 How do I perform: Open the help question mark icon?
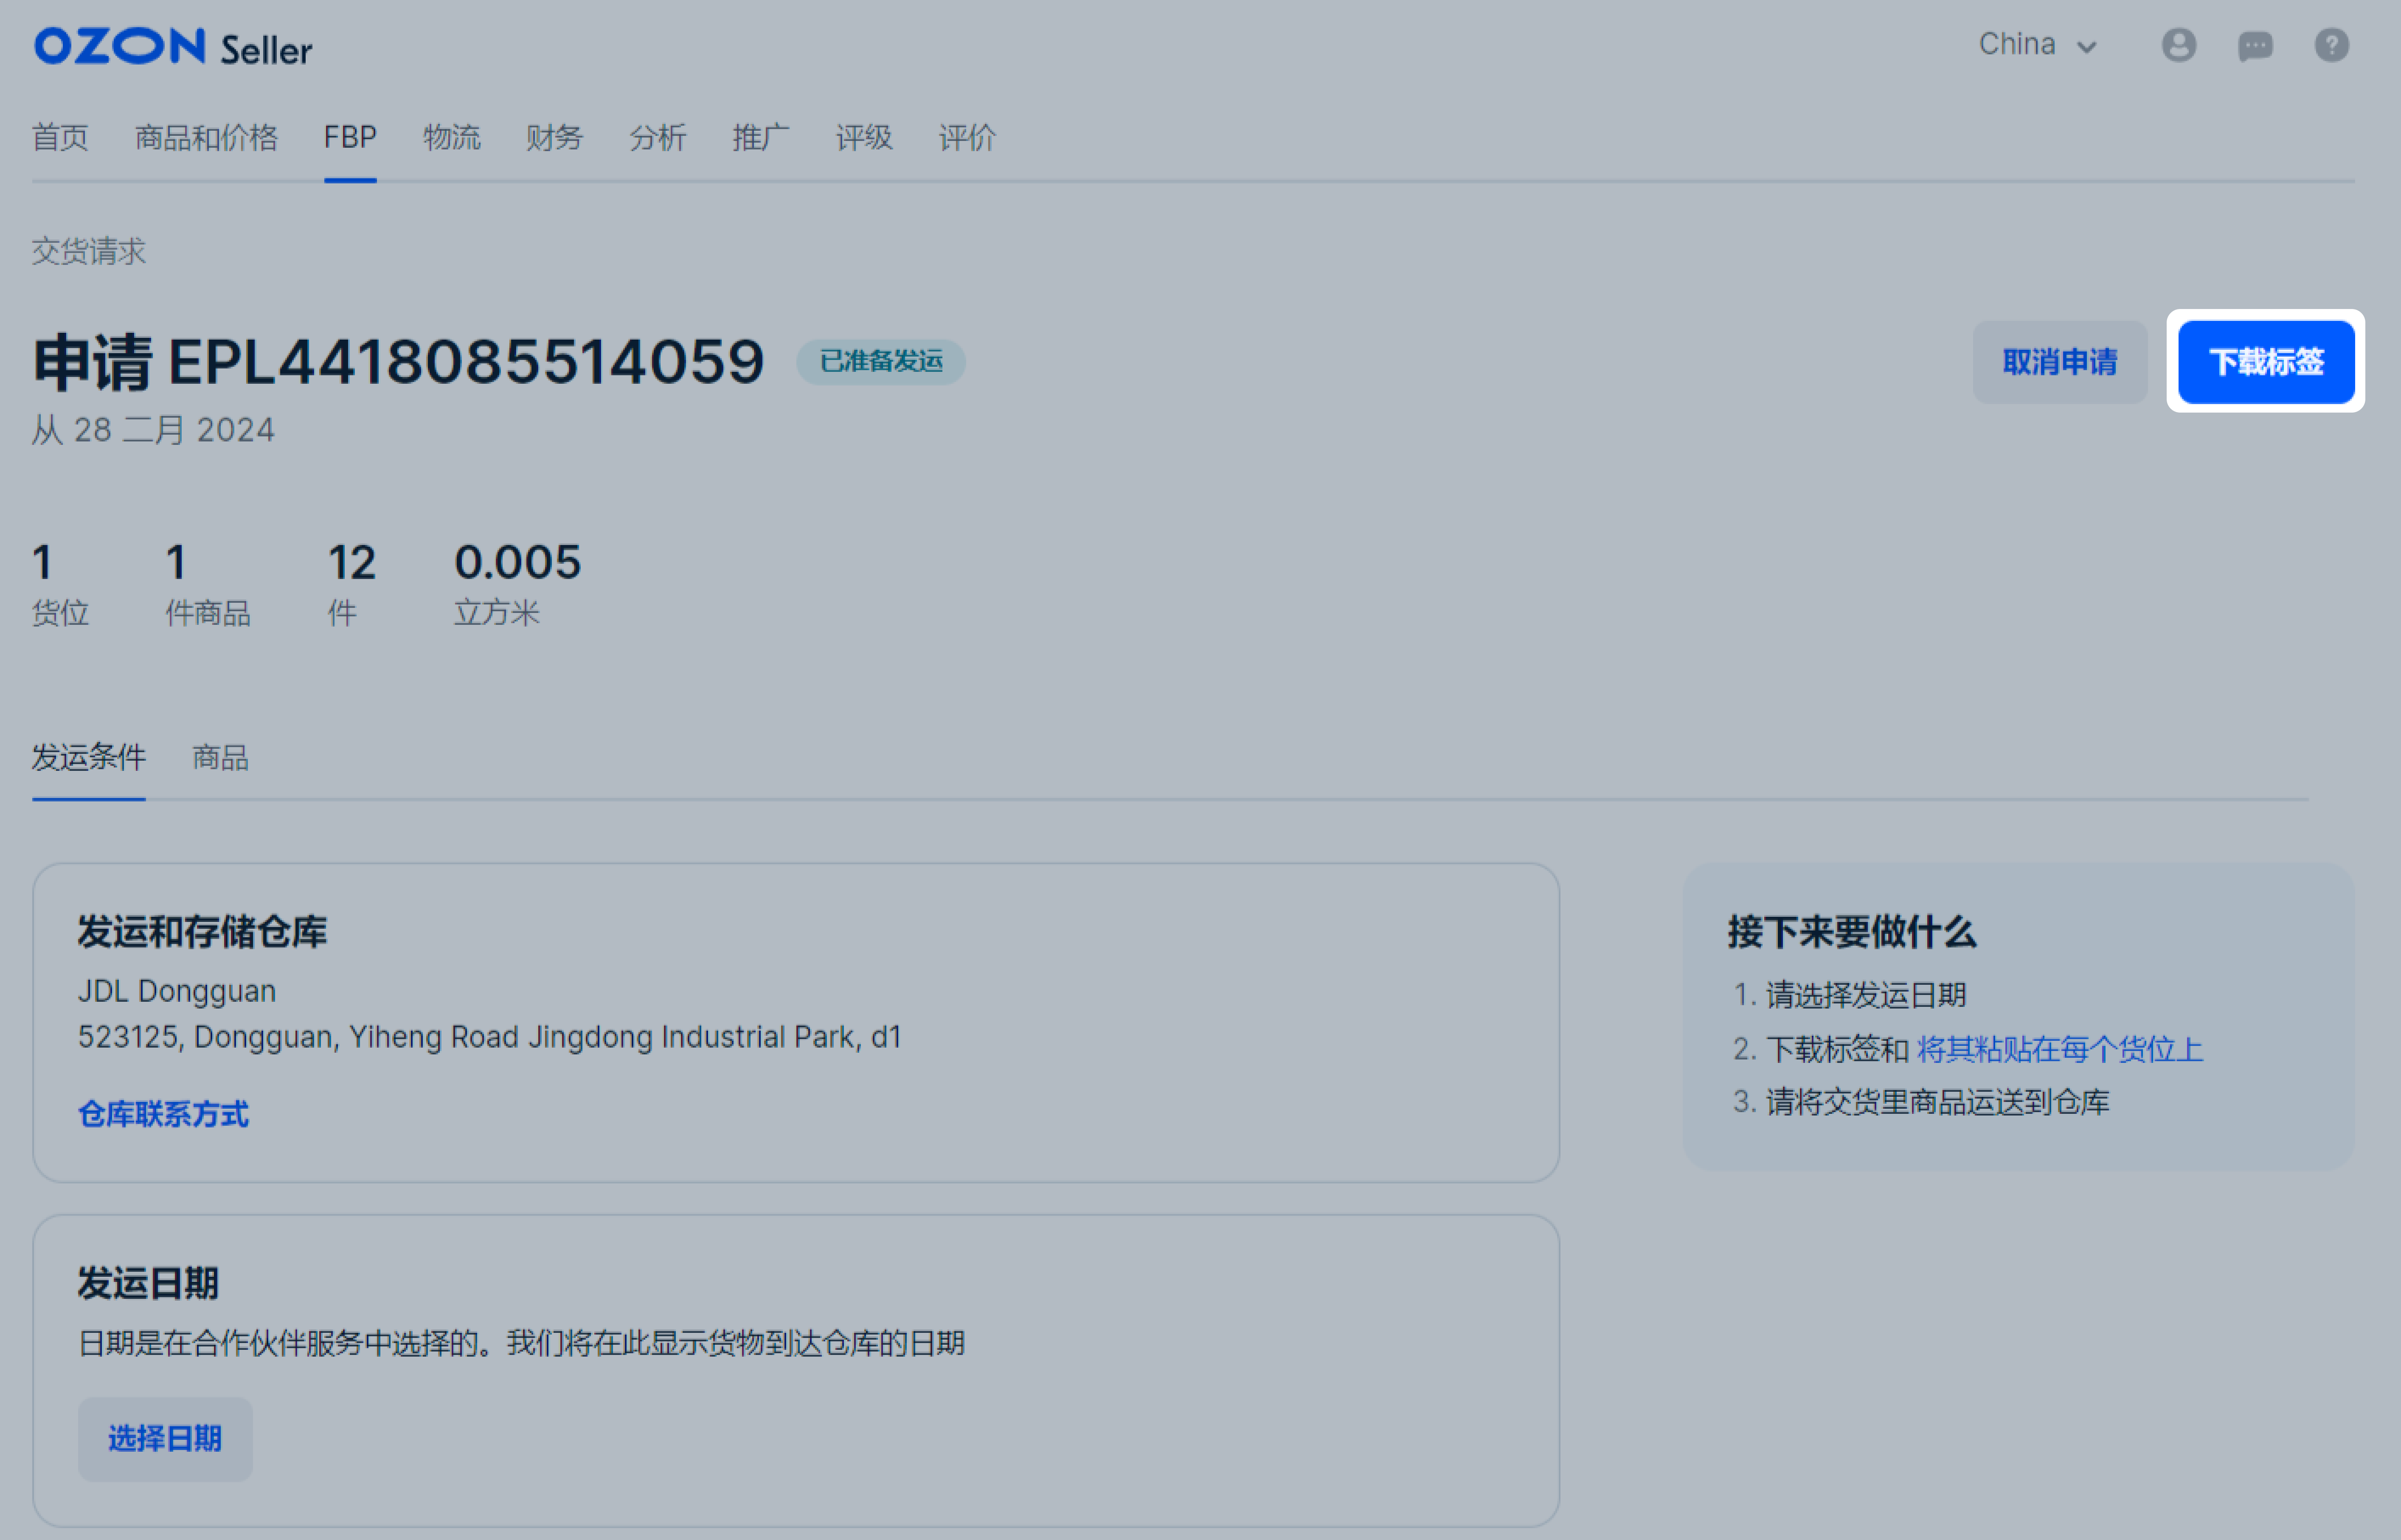pos(2331,45)
